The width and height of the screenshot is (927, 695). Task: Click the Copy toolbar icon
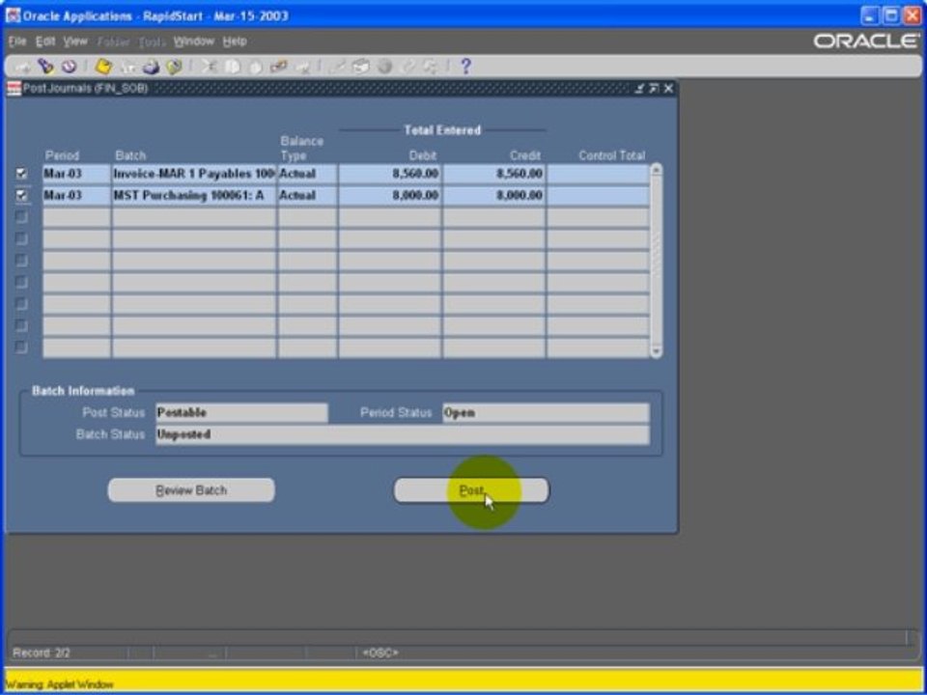pyautogui.click(x=231, y=67)
